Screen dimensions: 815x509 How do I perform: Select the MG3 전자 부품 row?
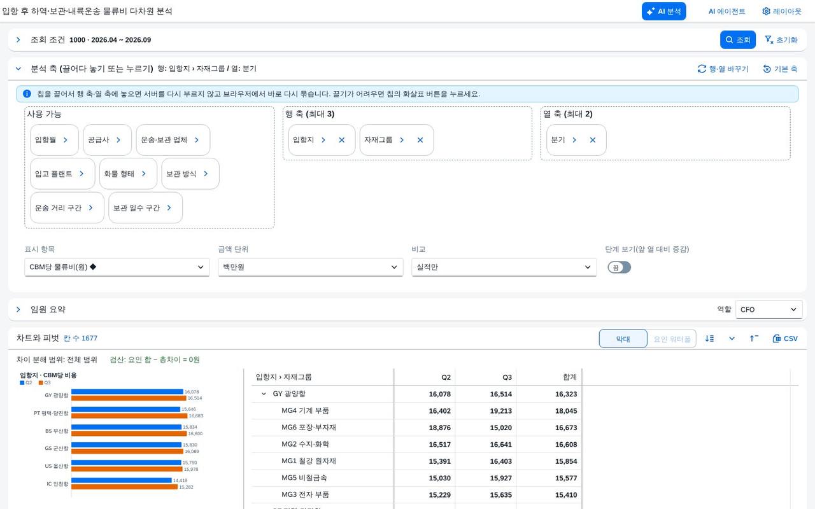click(416, 494)
